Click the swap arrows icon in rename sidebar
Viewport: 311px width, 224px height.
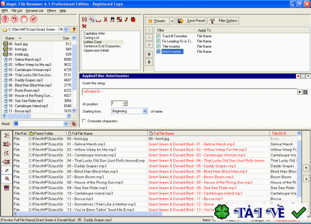(x=7, y=170)
